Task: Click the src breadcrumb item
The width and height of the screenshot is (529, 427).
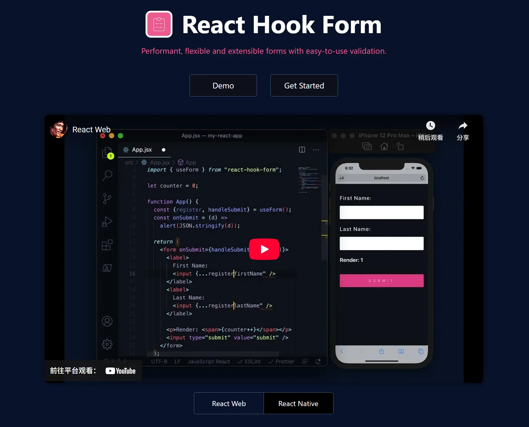Action: pyautogui.click(x=129, y=163)
